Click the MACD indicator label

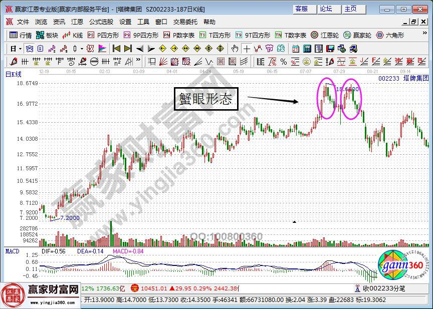(12, 250)
